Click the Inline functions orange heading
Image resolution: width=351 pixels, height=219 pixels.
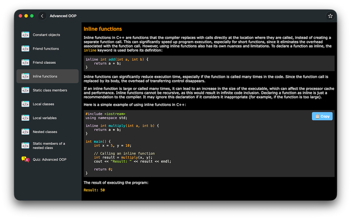pos(103,29)
